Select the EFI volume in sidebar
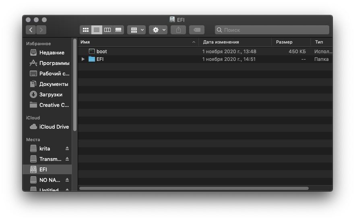The width and height of the screenshot is (355, 221). pyautogui.click(x=47, y=169)
